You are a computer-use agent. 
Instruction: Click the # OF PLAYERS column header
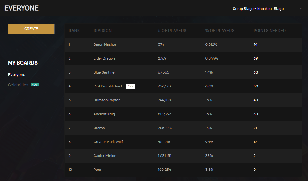click(x=172, y=31)
